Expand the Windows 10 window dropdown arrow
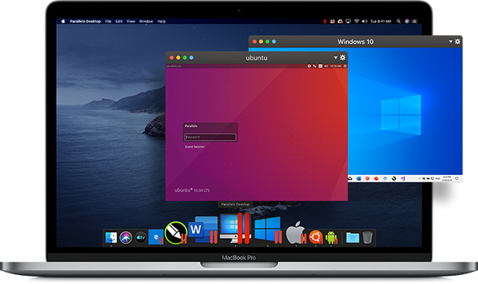The image size is (478, 284). (x=450, y=41)
